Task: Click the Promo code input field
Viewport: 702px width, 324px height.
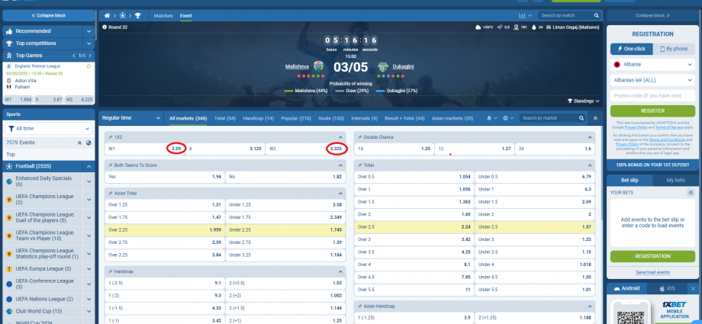Action: tap(652, 96)
